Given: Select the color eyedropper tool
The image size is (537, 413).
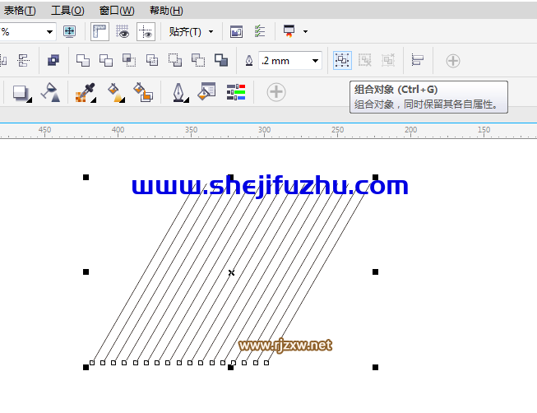Looking at the screenshot, I should [86, 92].
